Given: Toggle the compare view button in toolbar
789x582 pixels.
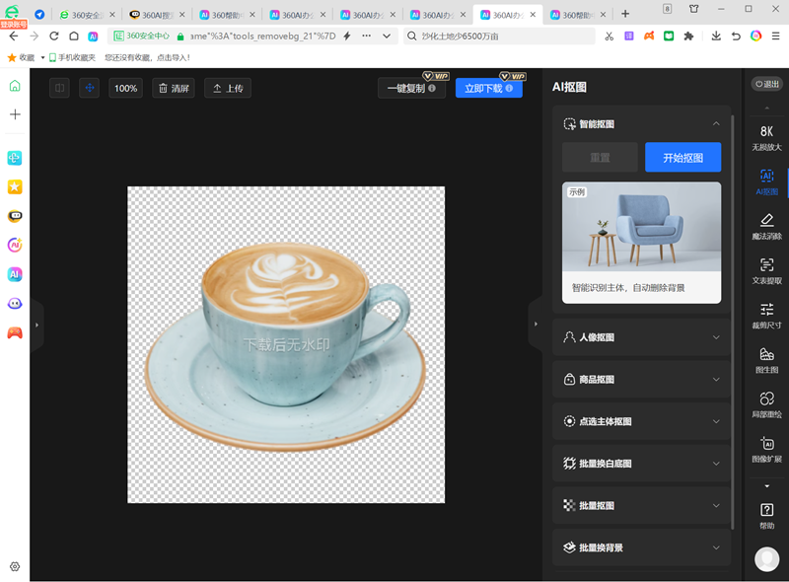Looking at the screenshot, I should [x=61, y=88].
